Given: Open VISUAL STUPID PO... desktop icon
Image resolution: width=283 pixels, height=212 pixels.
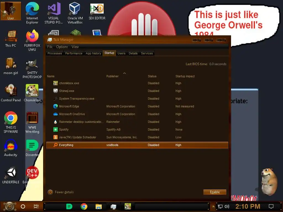Looking at the screenshot, I should (54, 13).
